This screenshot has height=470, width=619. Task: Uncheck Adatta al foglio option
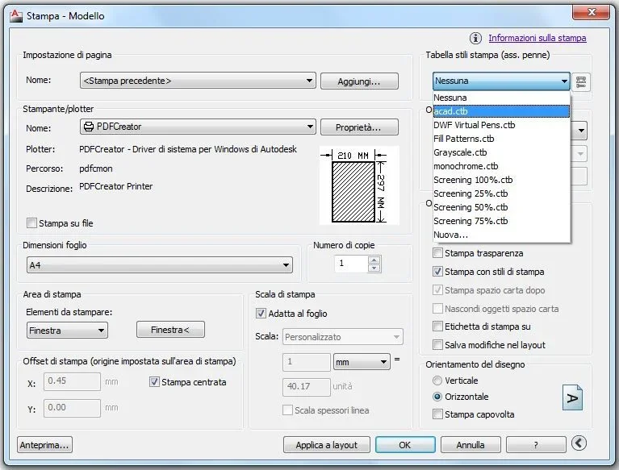click(x=261, y=314)
